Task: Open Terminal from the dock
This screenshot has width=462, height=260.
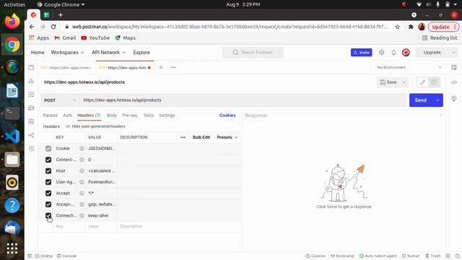Action: [x=12, y=113]
